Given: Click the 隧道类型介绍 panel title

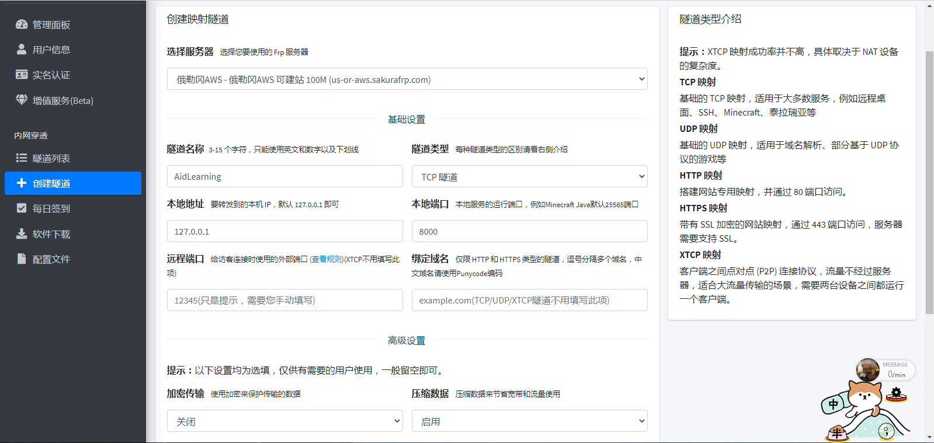Looking at the screenshot, I should [x=710, y=19].
